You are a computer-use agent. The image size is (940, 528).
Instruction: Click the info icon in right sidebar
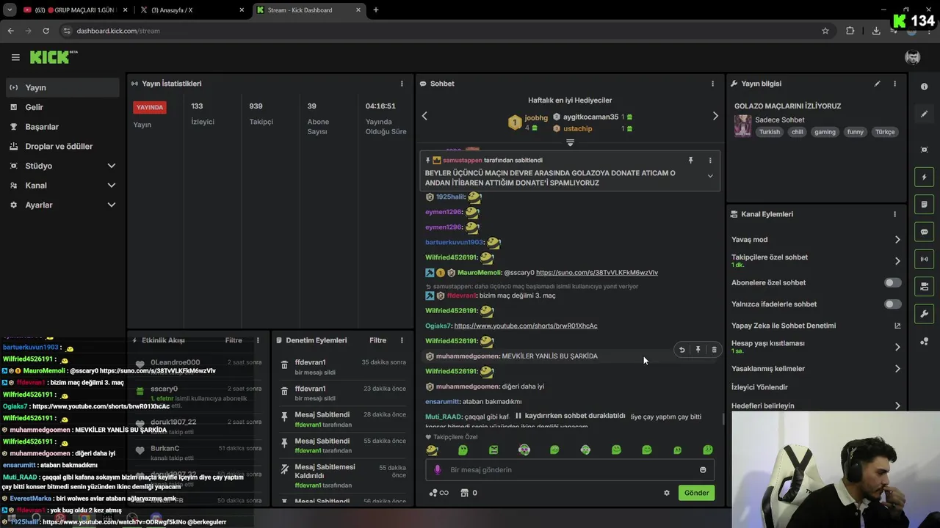(x=924, y=87)
